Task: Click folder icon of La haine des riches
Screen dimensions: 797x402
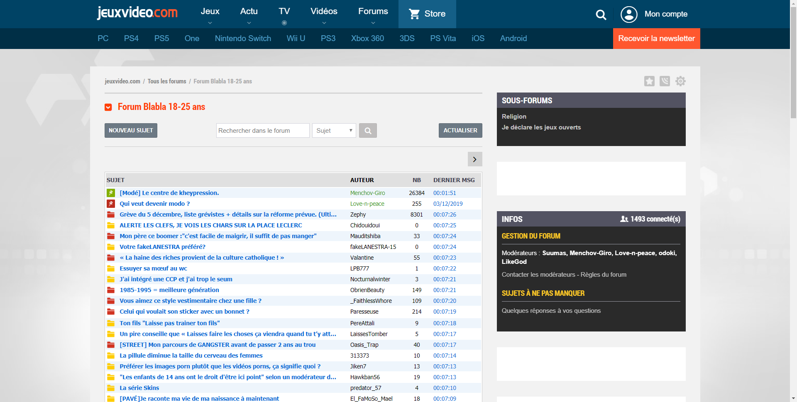Action: tap(111, 258)
